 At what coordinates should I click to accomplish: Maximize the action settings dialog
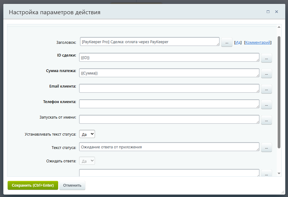point(268,12)
